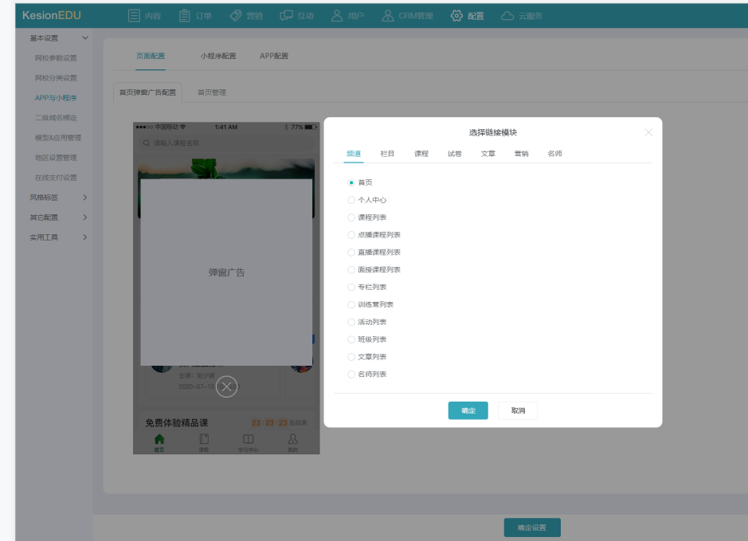Image resolution: width=748 pixels, height=541 pixels.
Task: Open the 云服务 cloud icon
Action: click(x=507, y=15)
